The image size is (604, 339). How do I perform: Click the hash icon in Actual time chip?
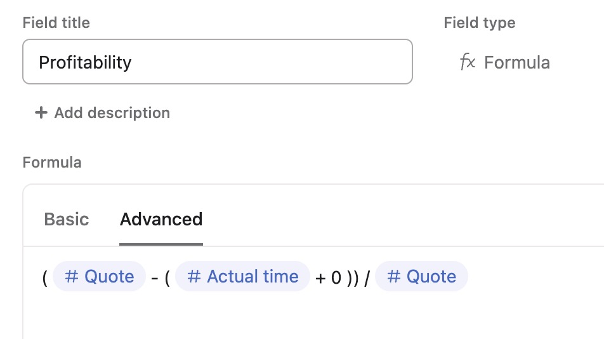tap(194, 277)
